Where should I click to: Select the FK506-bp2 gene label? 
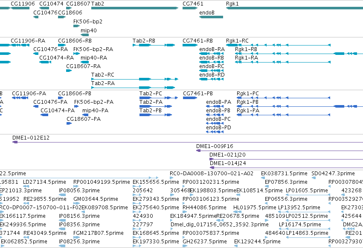88,21
